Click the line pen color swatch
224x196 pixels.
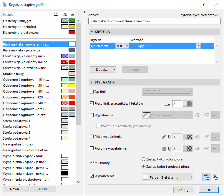188,104
